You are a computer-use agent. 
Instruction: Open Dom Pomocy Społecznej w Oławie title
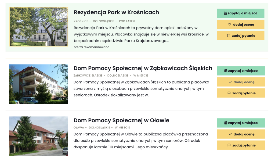click(121, 120)
